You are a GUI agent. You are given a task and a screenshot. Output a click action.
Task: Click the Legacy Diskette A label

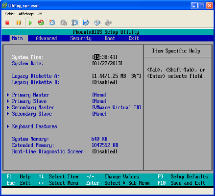36,76
